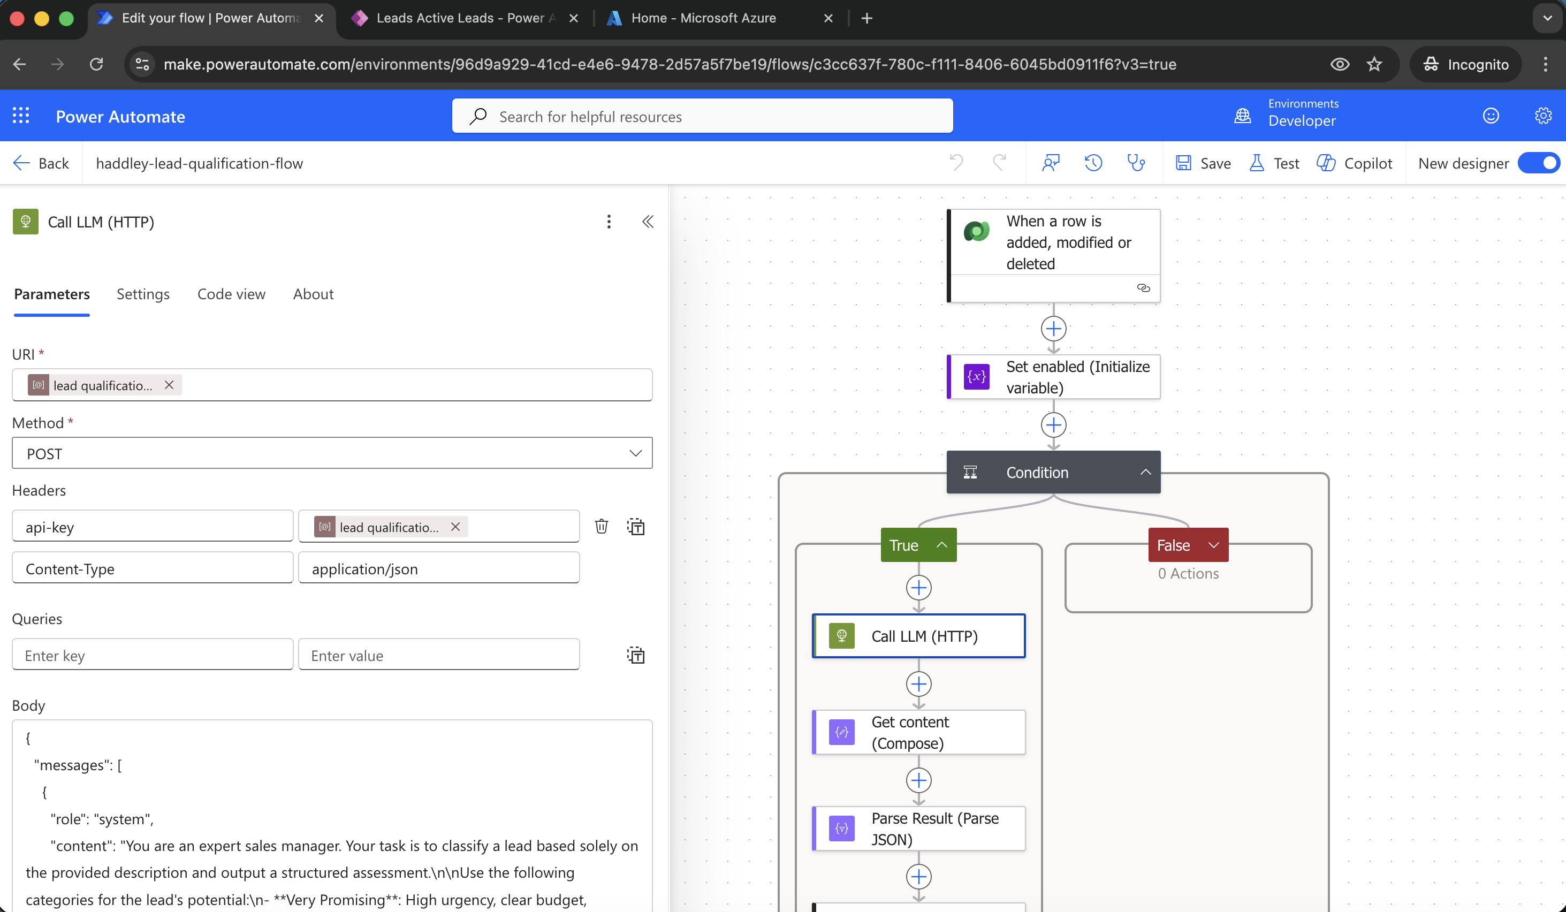Click the 0 Actions text in False branch
This screenshot has width=1566, height=912.
[1188, 573]
